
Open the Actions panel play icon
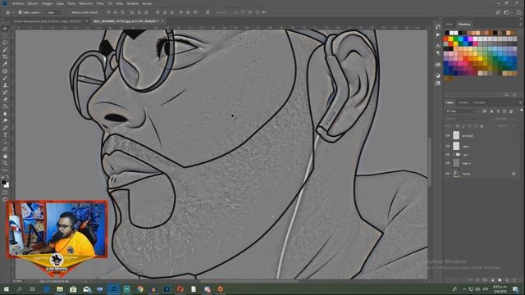(438, 34)
